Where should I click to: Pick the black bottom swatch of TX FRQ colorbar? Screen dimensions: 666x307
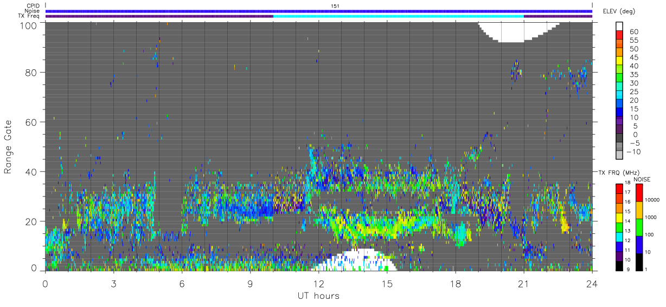pyautogui.click(x=619, y=265)
